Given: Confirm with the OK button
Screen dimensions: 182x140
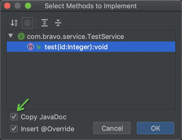Looking at the screenshot, I should (x=156, y=128).
